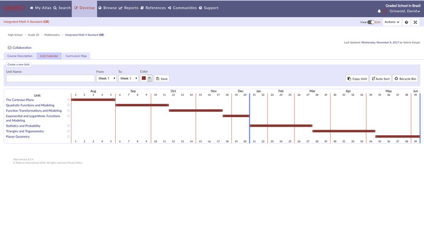424x242 pixels.
Task: Open the From week dropdown
Action: point(107,78)
